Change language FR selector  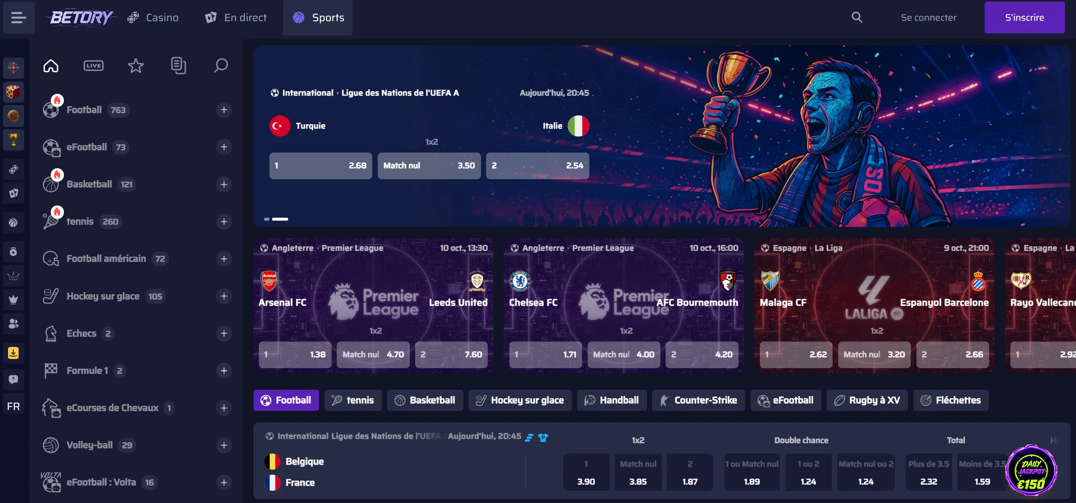click(x=14, y=407)
